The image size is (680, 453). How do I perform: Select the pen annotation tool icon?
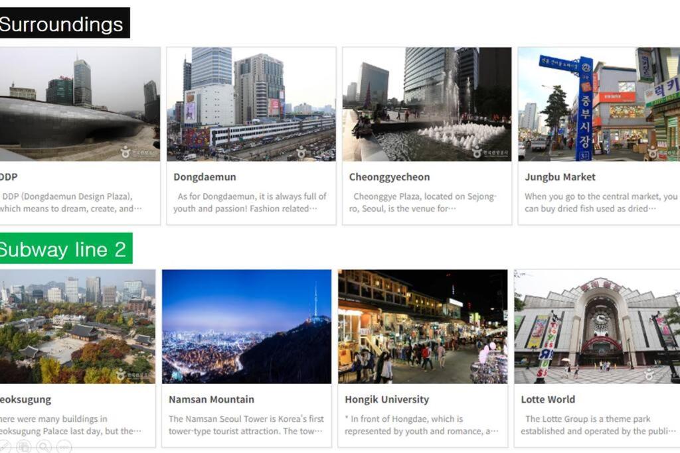[x=3, y=446]
